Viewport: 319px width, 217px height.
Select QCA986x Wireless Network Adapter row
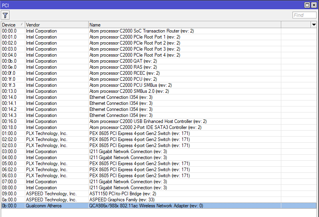[x=158, y=206]
